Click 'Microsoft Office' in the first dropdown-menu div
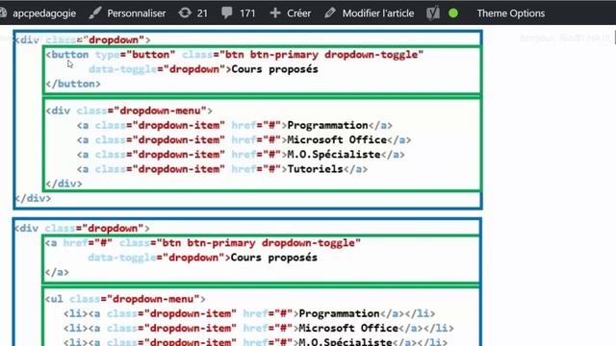 pyautogui.click(x=337, y=140)
